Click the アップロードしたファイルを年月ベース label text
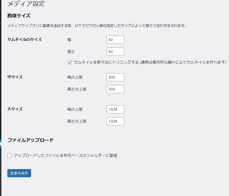 [x=65, y=155]
